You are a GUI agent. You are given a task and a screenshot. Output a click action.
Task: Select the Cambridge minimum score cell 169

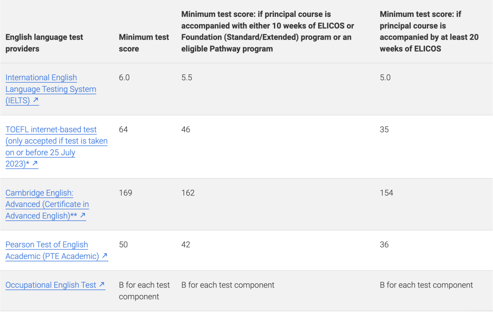(x=126, y=193)
